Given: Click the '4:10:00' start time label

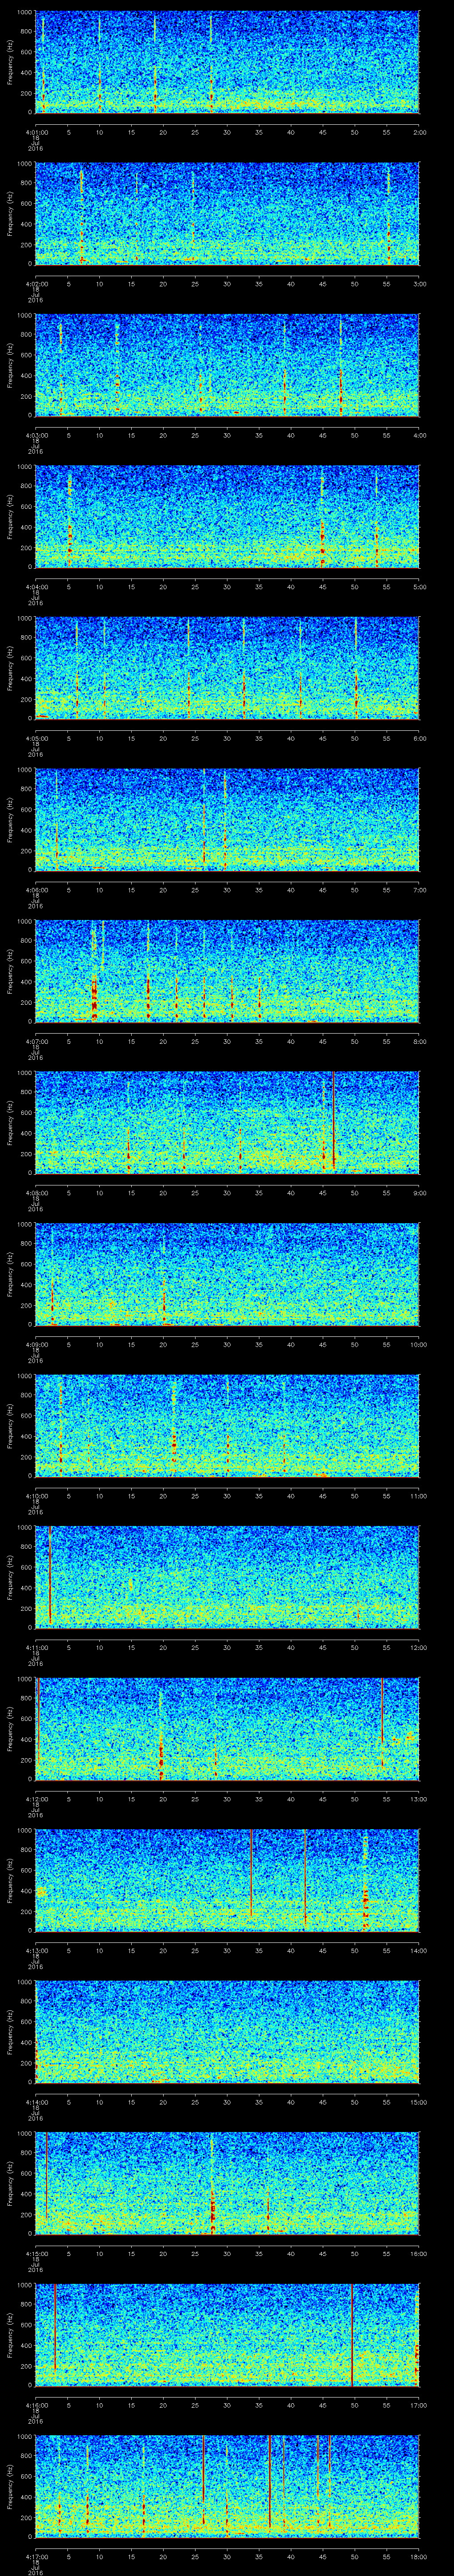Looking at the screenshot, I should pos(36,1496).
